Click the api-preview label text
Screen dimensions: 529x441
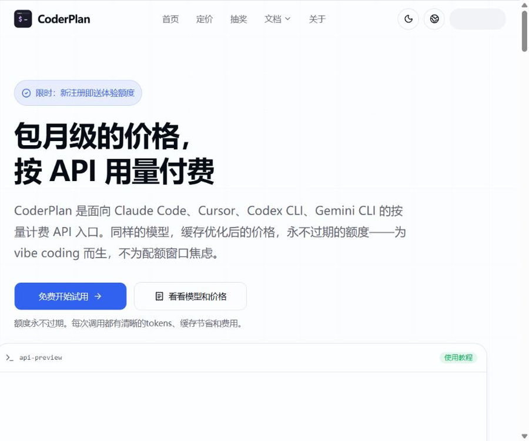click(x=41, y=358)
